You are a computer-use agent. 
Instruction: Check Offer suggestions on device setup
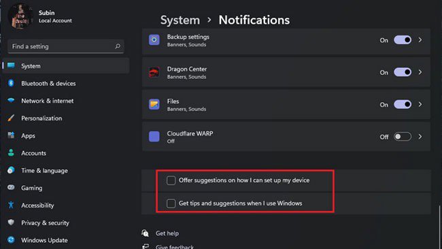point(171,180)
